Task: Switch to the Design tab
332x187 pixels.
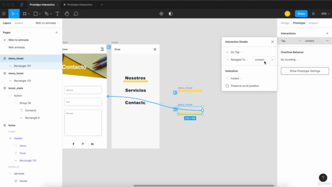Action: [285, 23]
